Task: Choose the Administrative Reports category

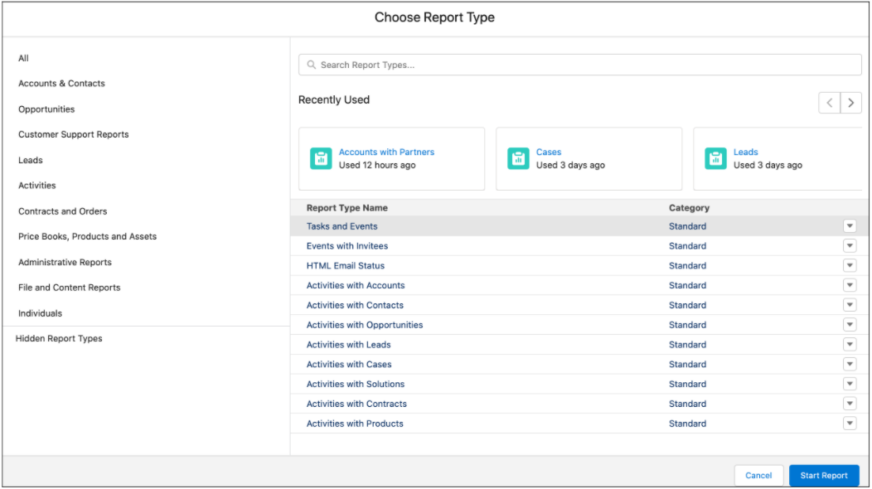Action: pos(65,262)
